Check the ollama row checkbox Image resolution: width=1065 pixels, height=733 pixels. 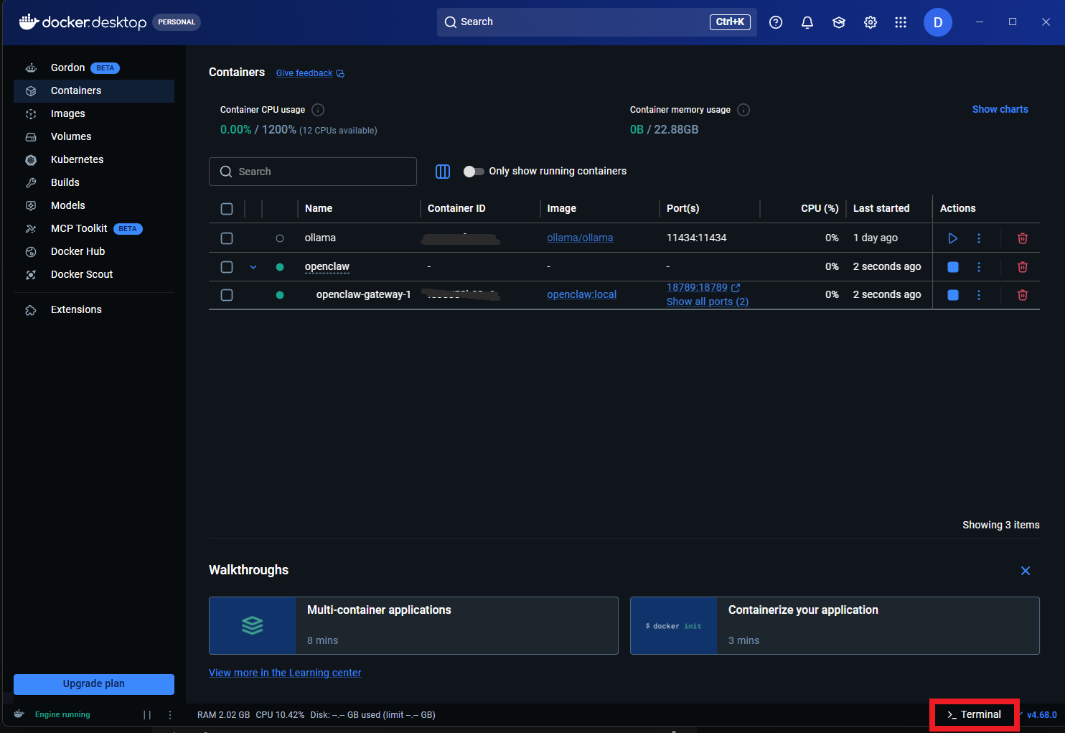227,238
